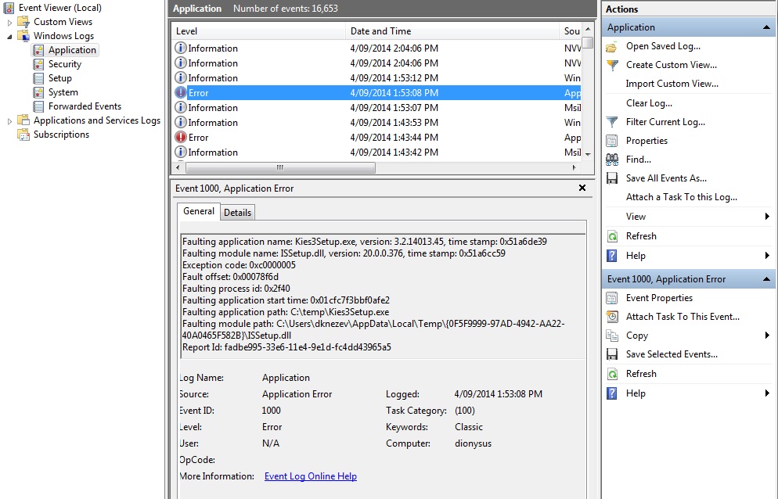Click the horizontal scrollbar thumb of event list
This screenshot has height=499, width=778.
(280, 167)
